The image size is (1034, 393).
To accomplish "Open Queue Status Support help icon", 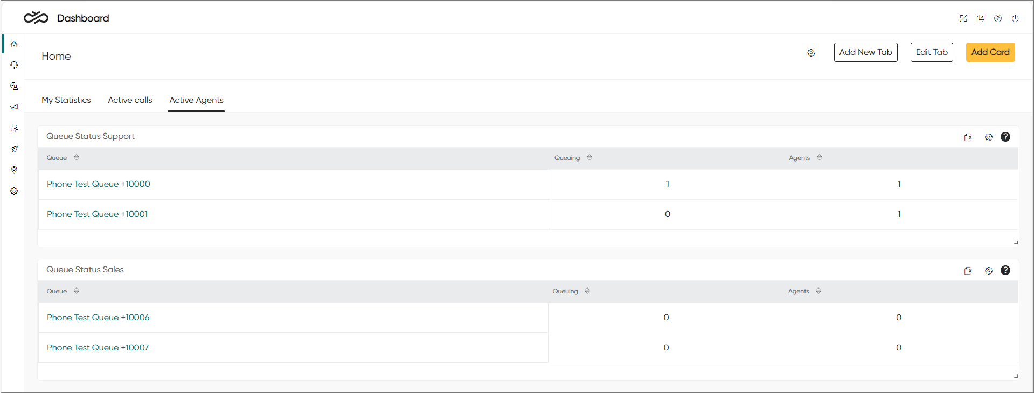I will pyautogui.click(x=1005, y=137).
